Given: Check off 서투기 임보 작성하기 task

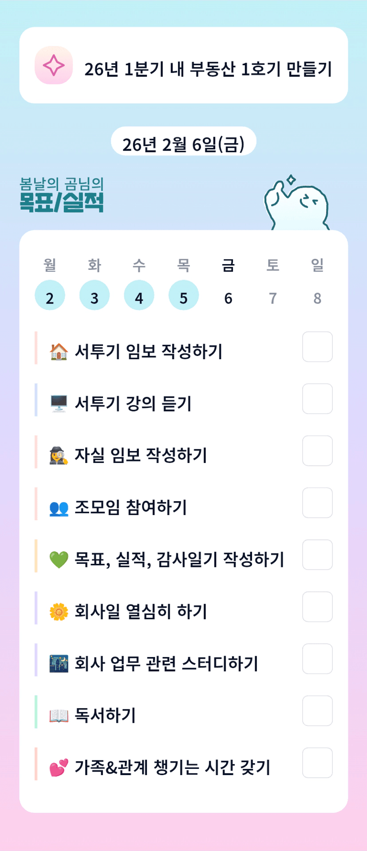Looking at the screenshot, I should click(317, 347).
